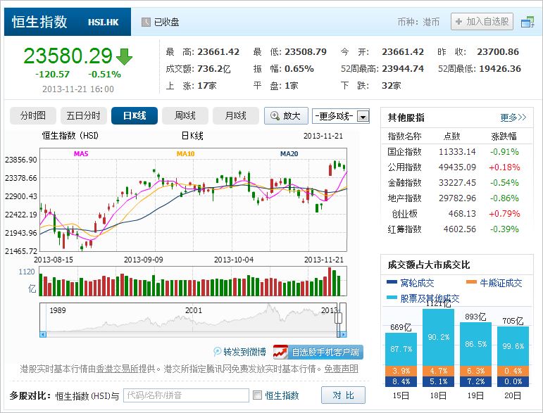Image resolution: width=543 pixels, height=413 pixels.
Task: Click the 股票及其他成交 cyan legend swatch
Action: tap(392, 298)
